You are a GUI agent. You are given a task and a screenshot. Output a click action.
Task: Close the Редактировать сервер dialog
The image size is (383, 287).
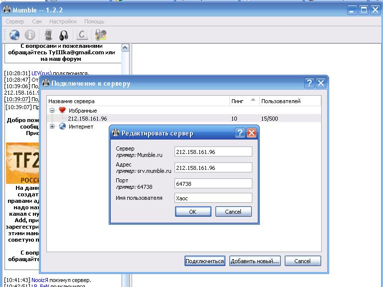[x=251, y=133]
